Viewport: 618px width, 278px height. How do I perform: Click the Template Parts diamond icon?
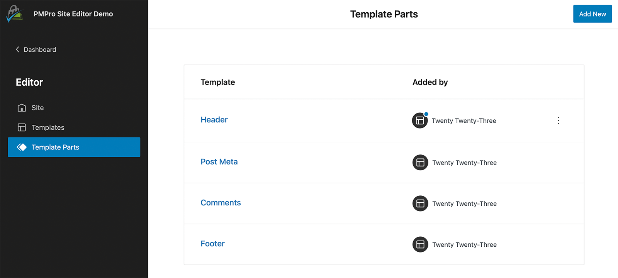tap(22, 147)
